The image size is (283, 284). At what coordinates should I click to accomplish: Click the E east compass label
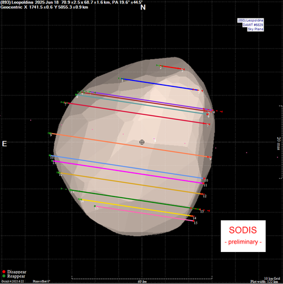4,144
